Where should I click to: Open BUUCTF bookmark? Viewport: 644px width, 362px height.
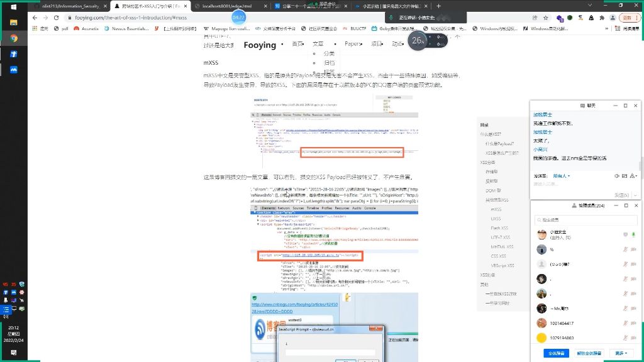click(355, 28)
